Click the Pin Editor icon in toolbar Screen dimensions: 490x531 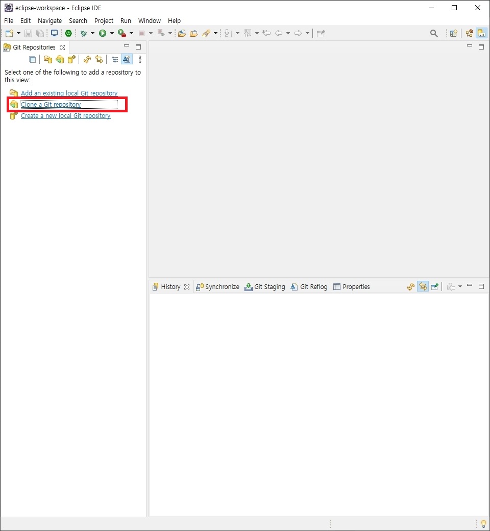(x=321, y=33)
